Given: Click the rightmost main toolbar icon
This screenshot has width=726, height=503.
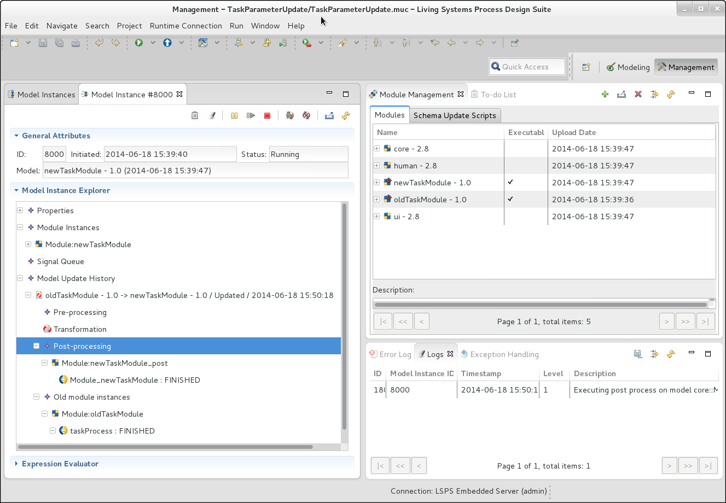Looking at the screenshot, I should 514,43.
